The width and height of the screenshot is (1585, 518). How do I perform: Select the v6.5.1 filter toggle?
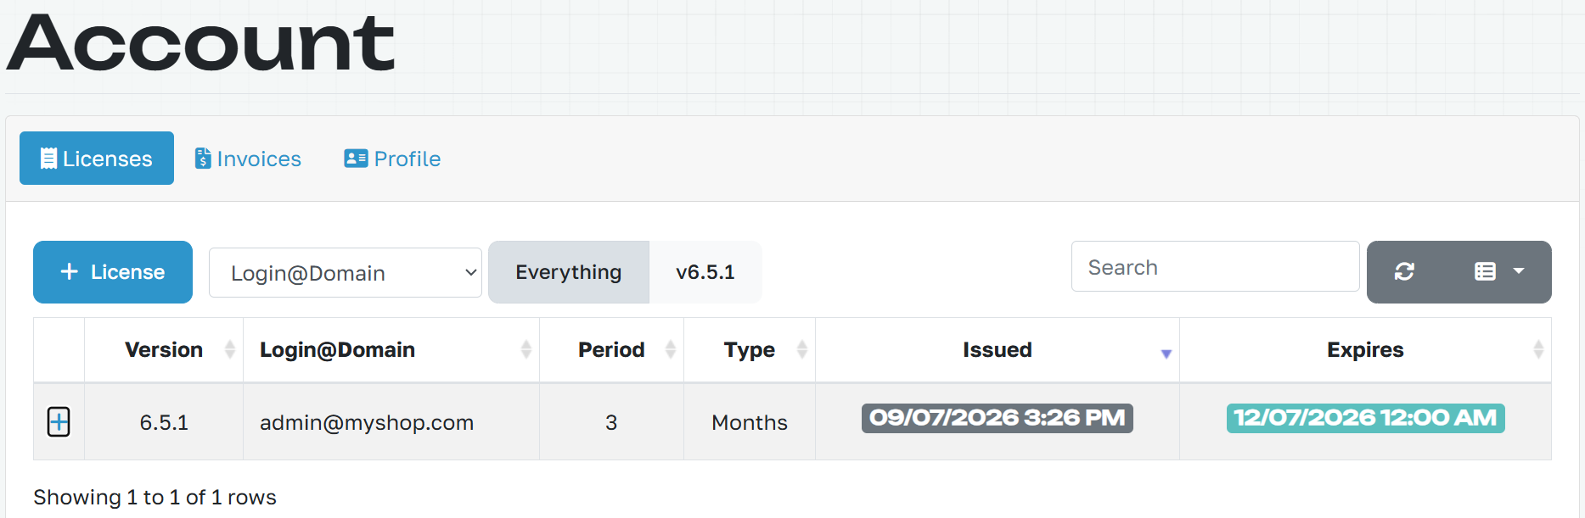coord(705,272)
